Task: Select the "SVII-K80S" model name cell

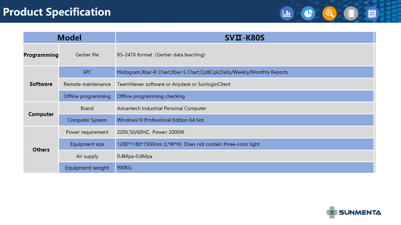Action: click(x=244, y=38)
